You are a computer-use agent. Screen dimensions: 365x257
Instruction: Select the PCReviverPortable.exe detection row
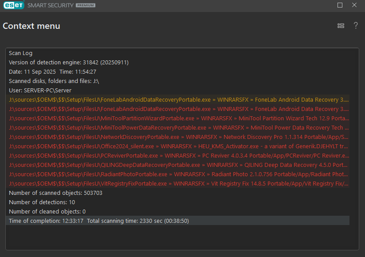(x=177, y=156)
